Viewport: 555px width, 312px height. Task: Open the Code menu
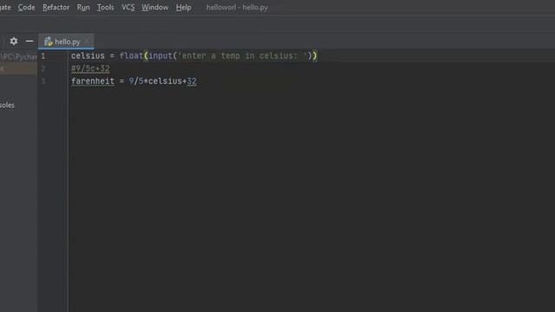point(26,7)
